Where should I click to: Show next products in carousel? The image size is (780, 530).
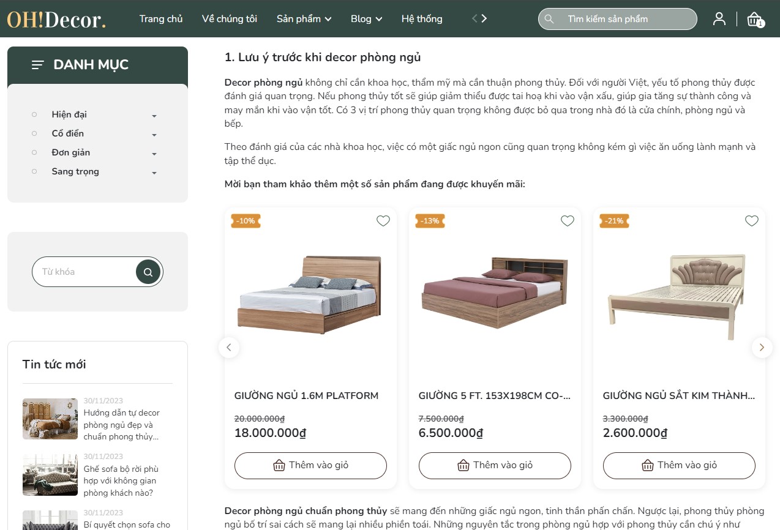coord(762,348)
